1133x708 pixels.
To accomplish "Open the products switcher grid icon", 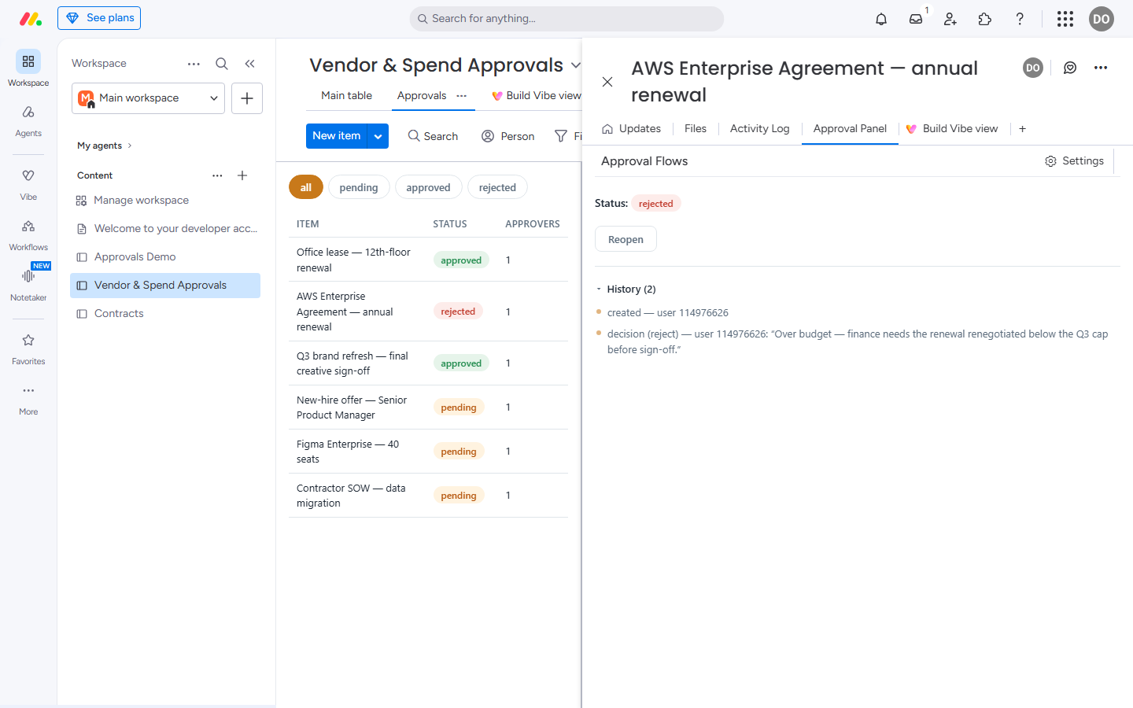I will coord(1065,19).
